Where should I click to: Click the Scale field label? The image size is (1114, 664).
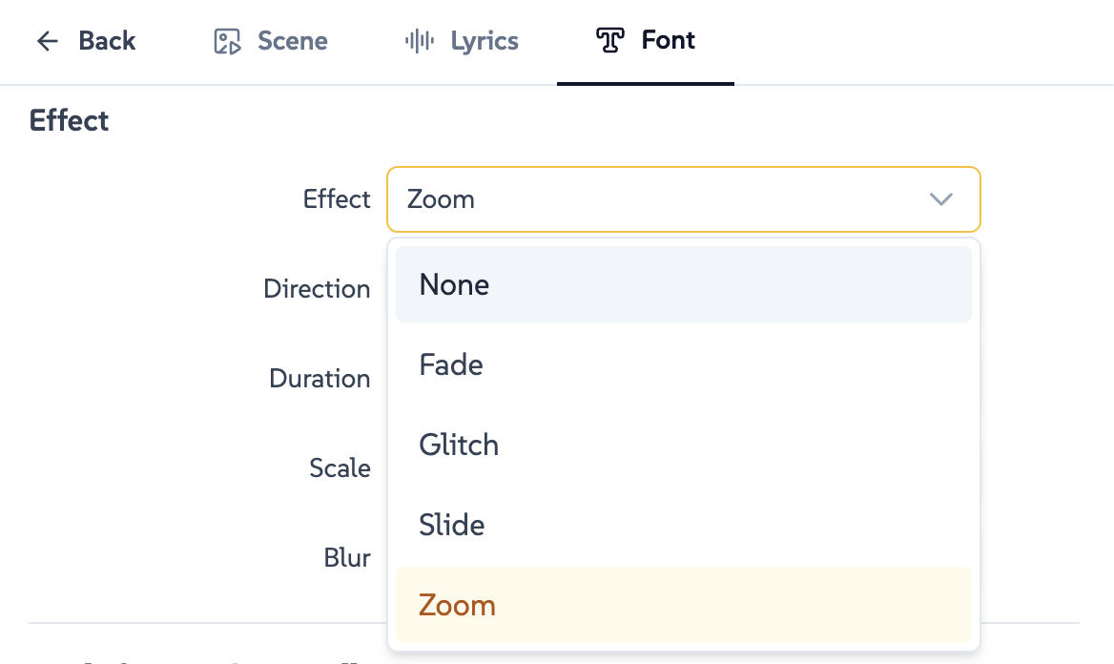tap(340, 468)
